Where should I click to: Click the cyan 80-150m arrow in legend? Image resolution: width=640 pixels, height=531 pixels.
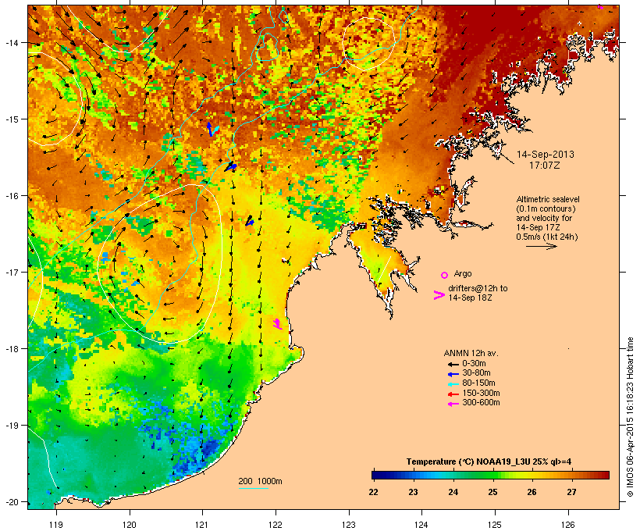point(453,384)
